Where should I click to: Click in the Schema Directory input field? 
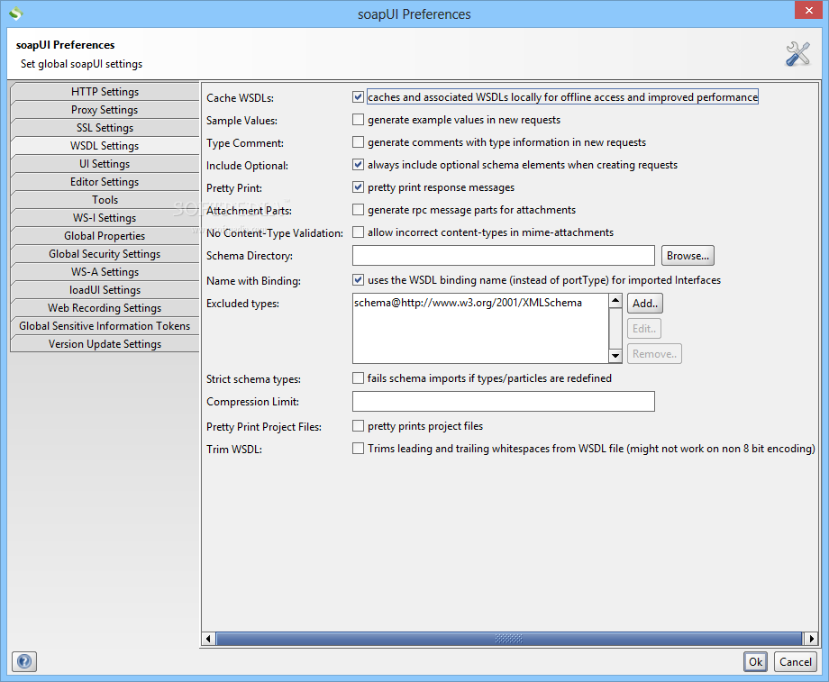click(x=504, y=255)
